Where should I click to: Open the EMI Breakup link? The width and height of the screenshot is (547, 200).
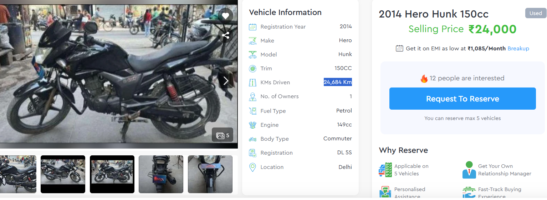[518, 48]
